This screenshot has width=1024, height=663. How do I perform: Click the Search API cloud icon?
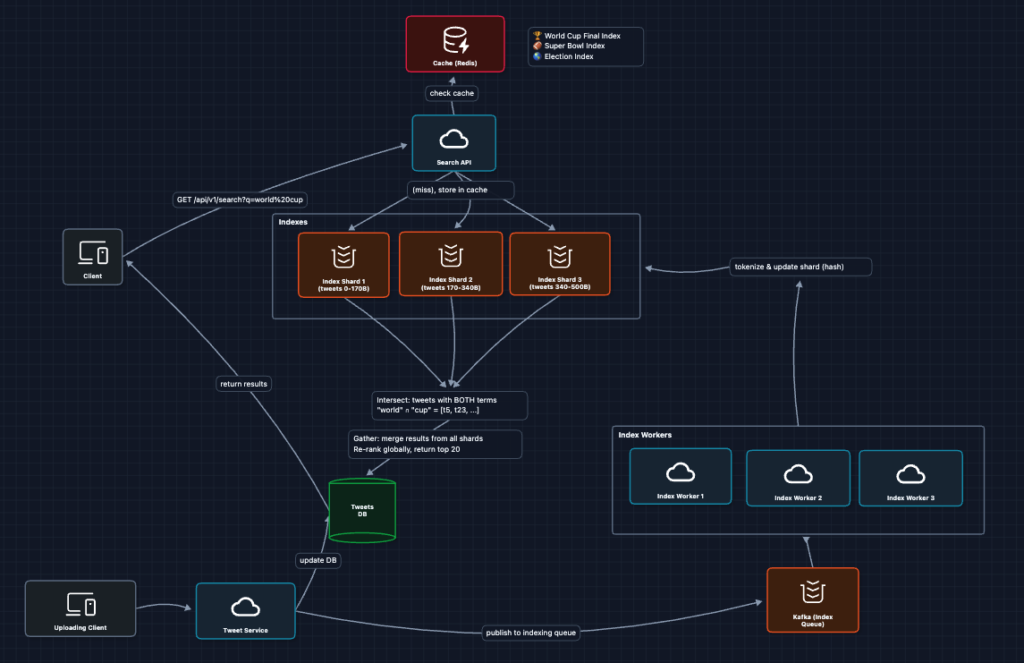click(x=453, y=139)
